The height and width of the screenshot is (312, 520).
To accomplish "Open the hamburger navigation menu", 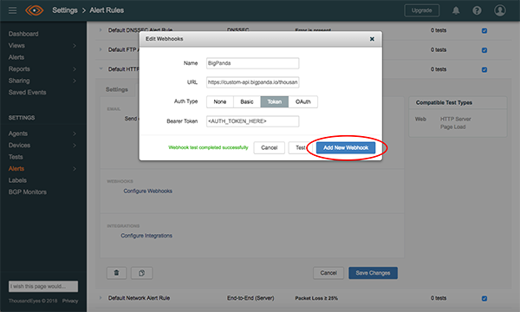I will point(12,10).
